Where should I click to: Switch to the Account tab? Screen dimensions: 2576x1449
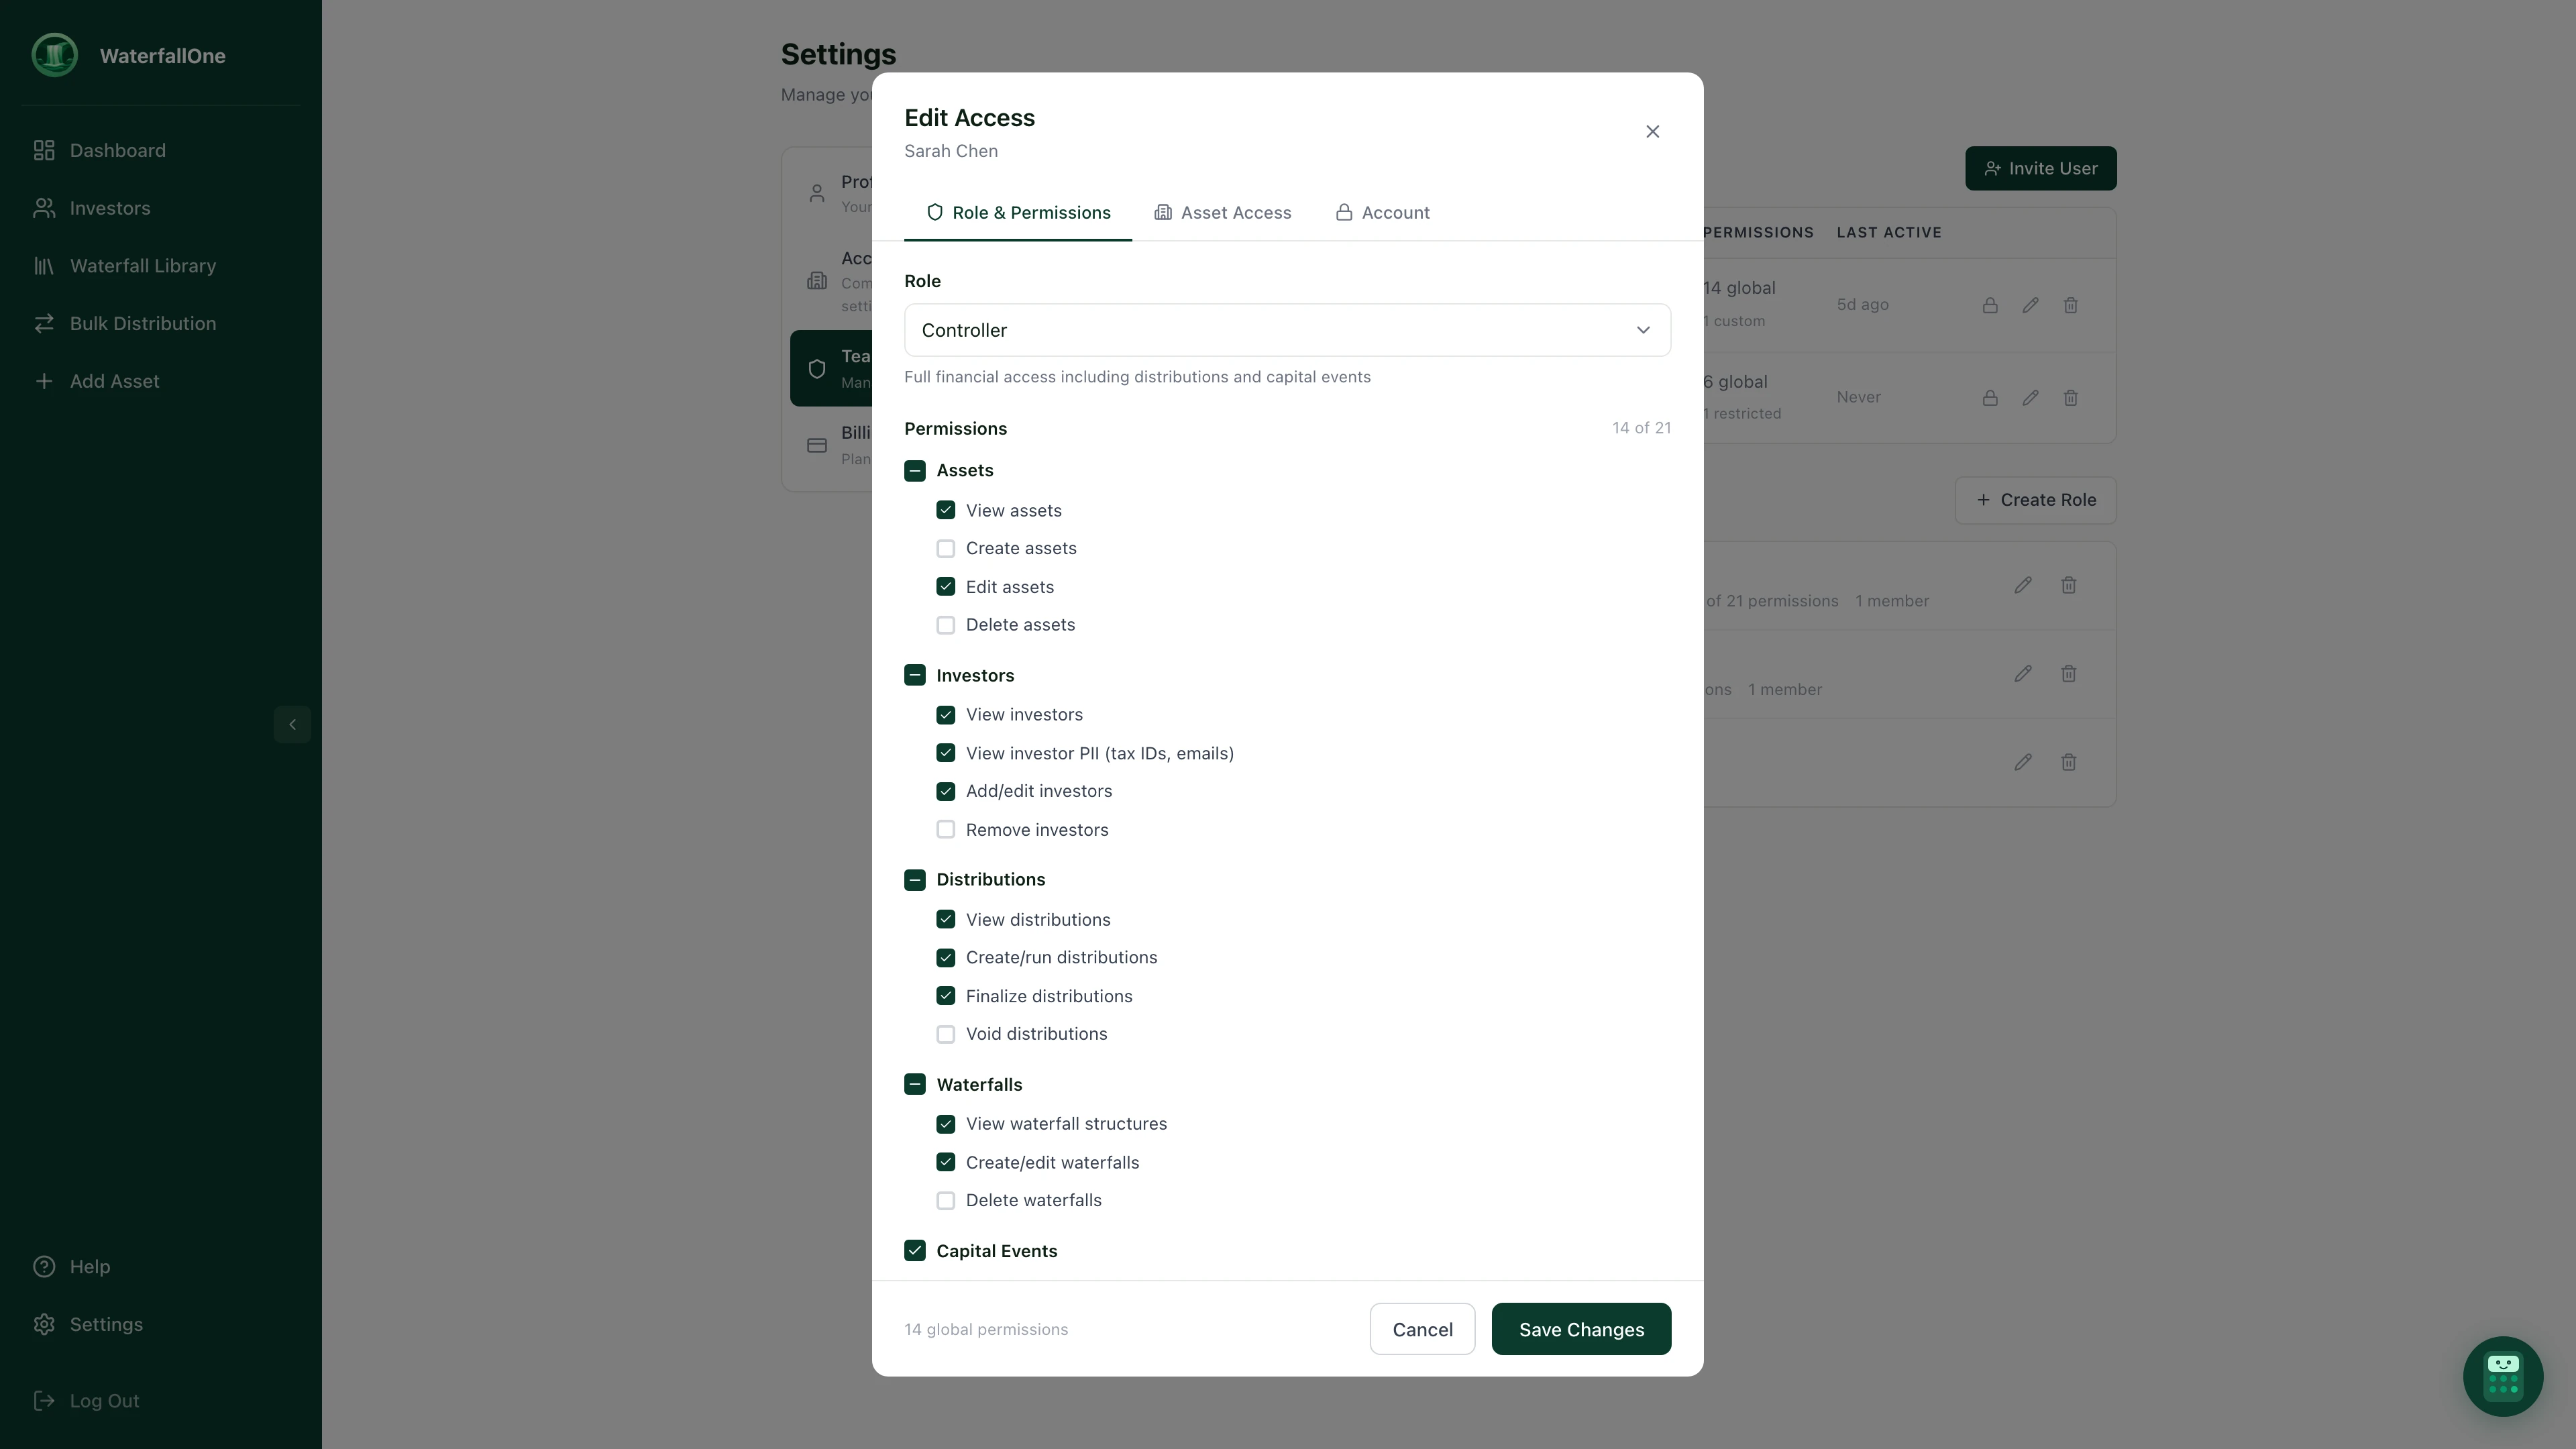pyautogui.click(x=1382, y=212)
